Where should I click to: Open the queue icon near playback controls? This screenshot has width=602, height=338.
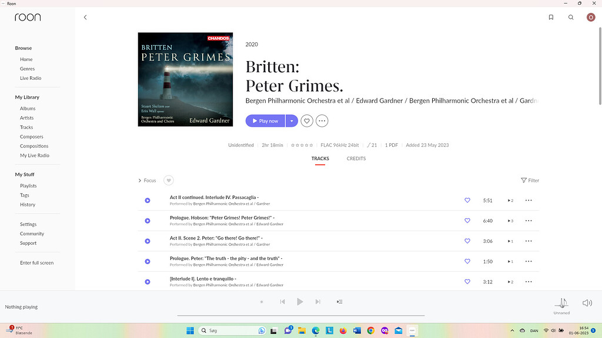339,302
